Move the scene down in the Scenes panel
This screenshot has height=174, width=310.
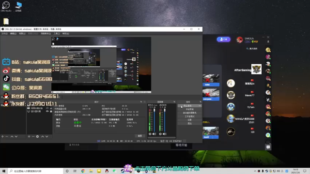coord(16,136)
